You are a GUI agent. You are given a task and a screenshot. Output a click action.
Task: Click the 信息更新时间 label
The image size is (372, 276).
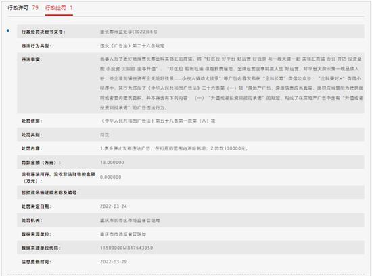[37, 262]
